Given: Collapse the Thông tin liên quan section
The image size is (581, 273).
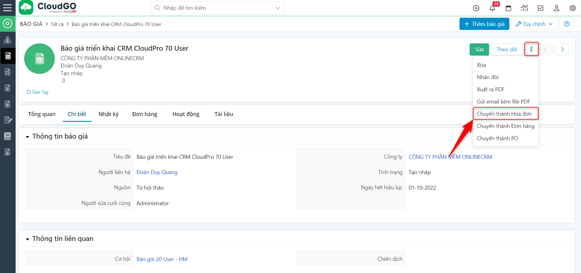Looking at the screenshot, I should (x=28, y=239).
